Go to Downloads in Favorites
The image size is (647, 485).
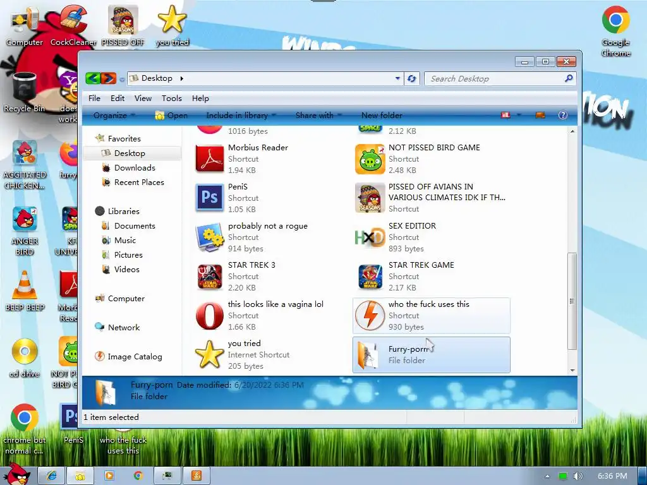[x=135, y=167]
